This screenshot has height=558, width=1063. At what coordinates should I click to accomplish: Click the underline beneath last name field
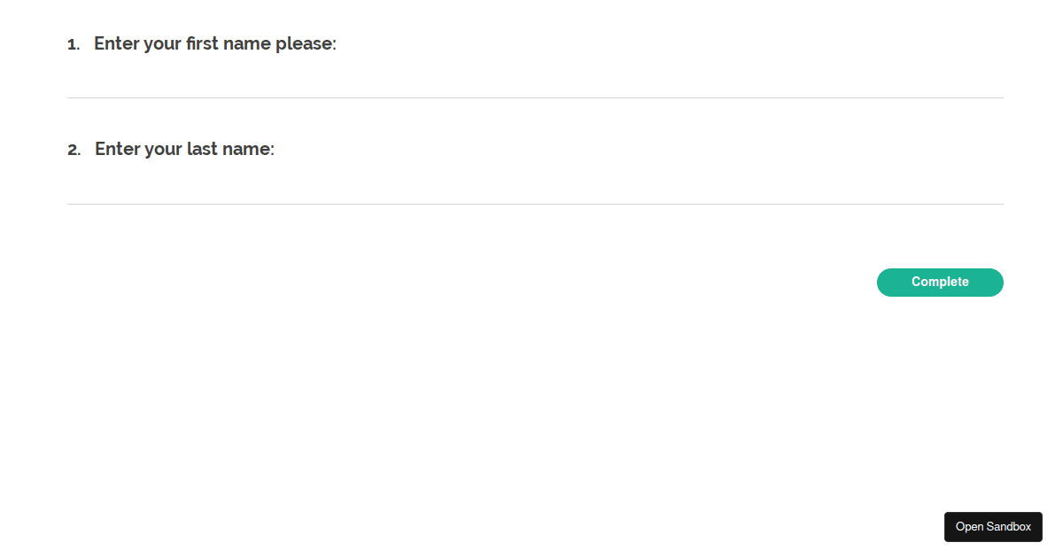[535, 204]
